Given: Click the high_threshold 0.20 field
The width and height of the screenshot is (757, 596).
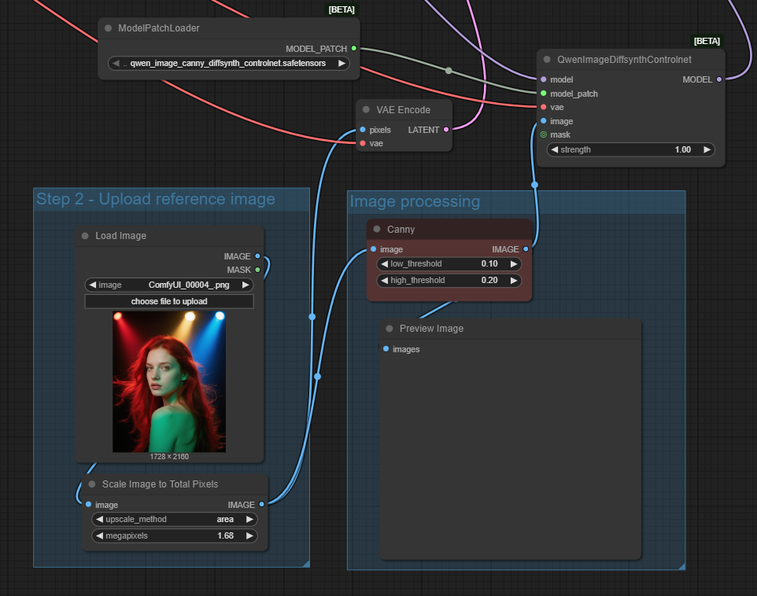Looking at the screenshot, I should click(449, 281).
